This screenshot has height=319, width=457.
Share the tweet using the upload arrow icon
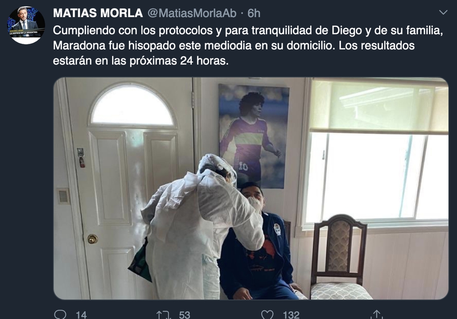pos(377,315)
